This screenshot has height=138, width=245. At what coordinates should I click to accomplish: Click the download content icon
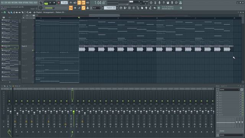click(x=180, y=3)
